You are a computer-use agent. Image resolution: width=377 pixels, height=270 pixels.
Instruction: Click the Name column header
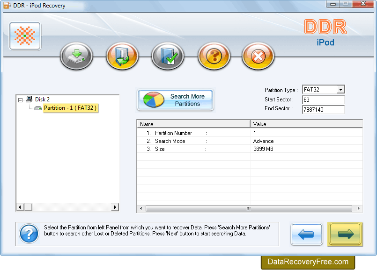click(x=194, y=124)
